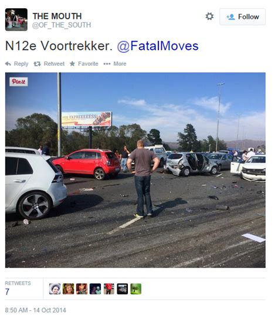278x315 pixels.
Task: Follow THE MOUTH account
Action: tap(242, 16)
